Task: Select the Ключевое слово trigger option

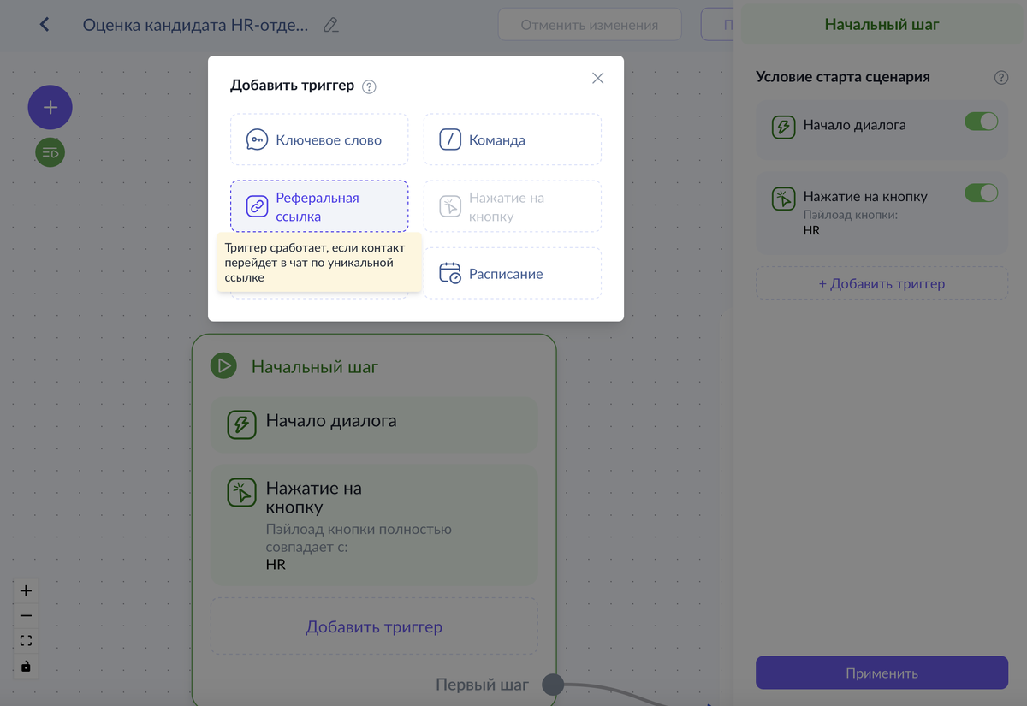Action: point(319,139)
